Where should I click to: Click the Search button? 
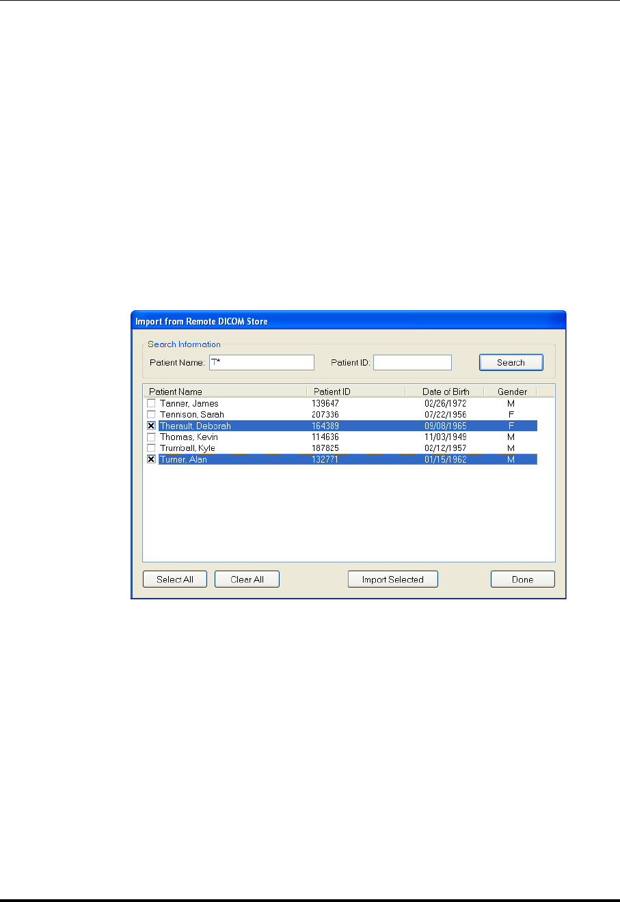pos(511,362)
